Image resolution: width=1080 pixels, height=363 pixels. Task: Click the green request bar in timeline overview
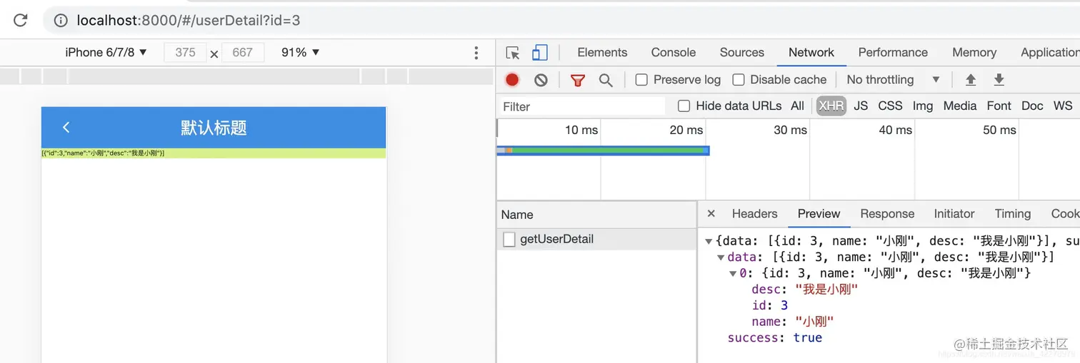coord(604,150)
